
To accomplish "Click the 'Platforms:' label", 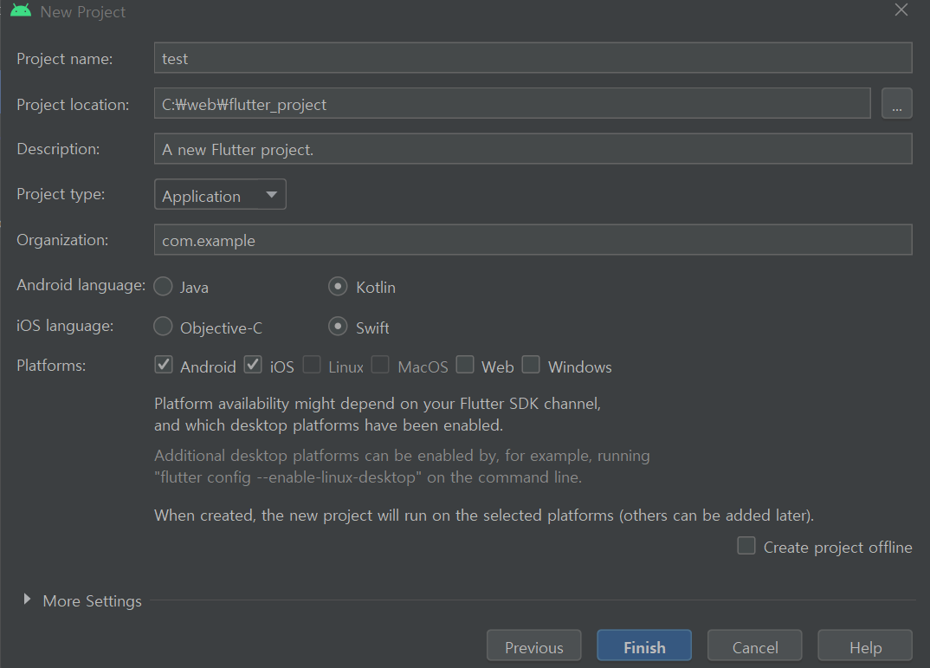I will coord(51,366).
